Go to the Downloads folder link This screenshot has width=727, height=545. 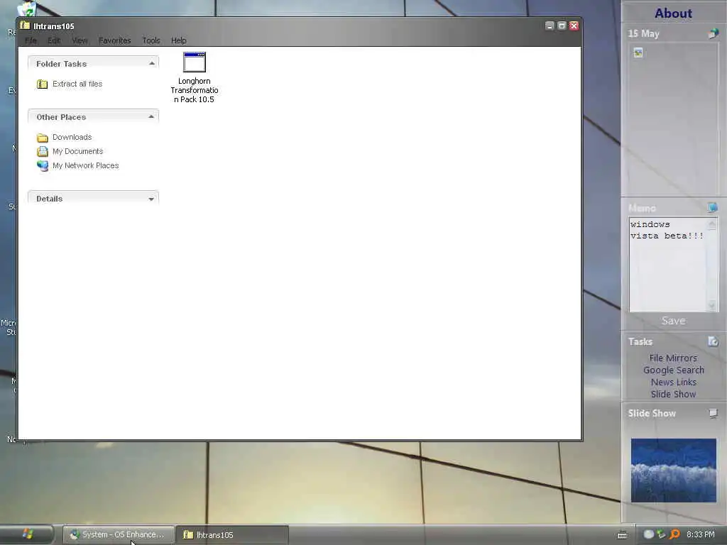(x=72, y=137)
